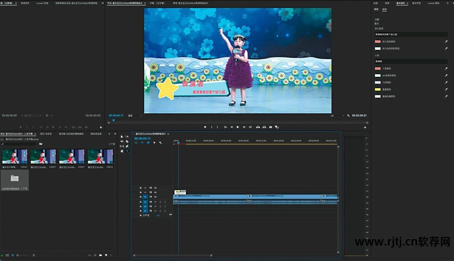Click the new bin folder icon in Project panel
454x261 pixels.
100,255
